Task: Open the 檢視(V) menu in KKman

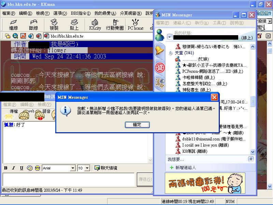Action: (43, 13)
